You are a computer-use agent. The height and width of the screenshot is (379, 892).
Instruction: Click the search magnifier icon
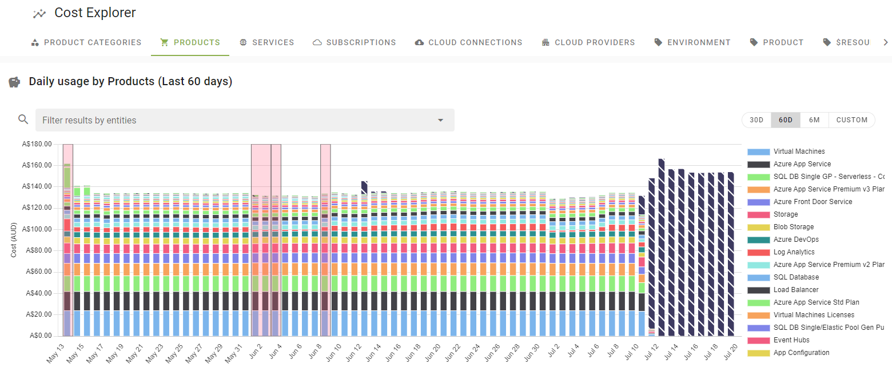click(23, 119)
